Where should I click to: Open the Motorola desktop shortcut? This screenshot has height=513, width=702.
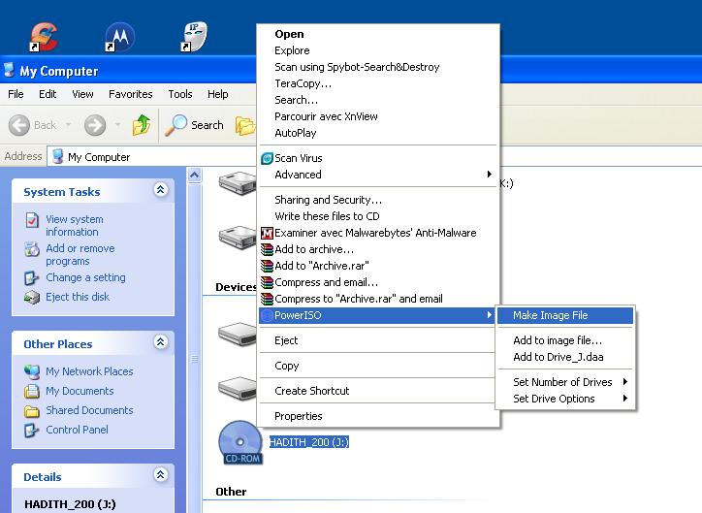[119, 37]
